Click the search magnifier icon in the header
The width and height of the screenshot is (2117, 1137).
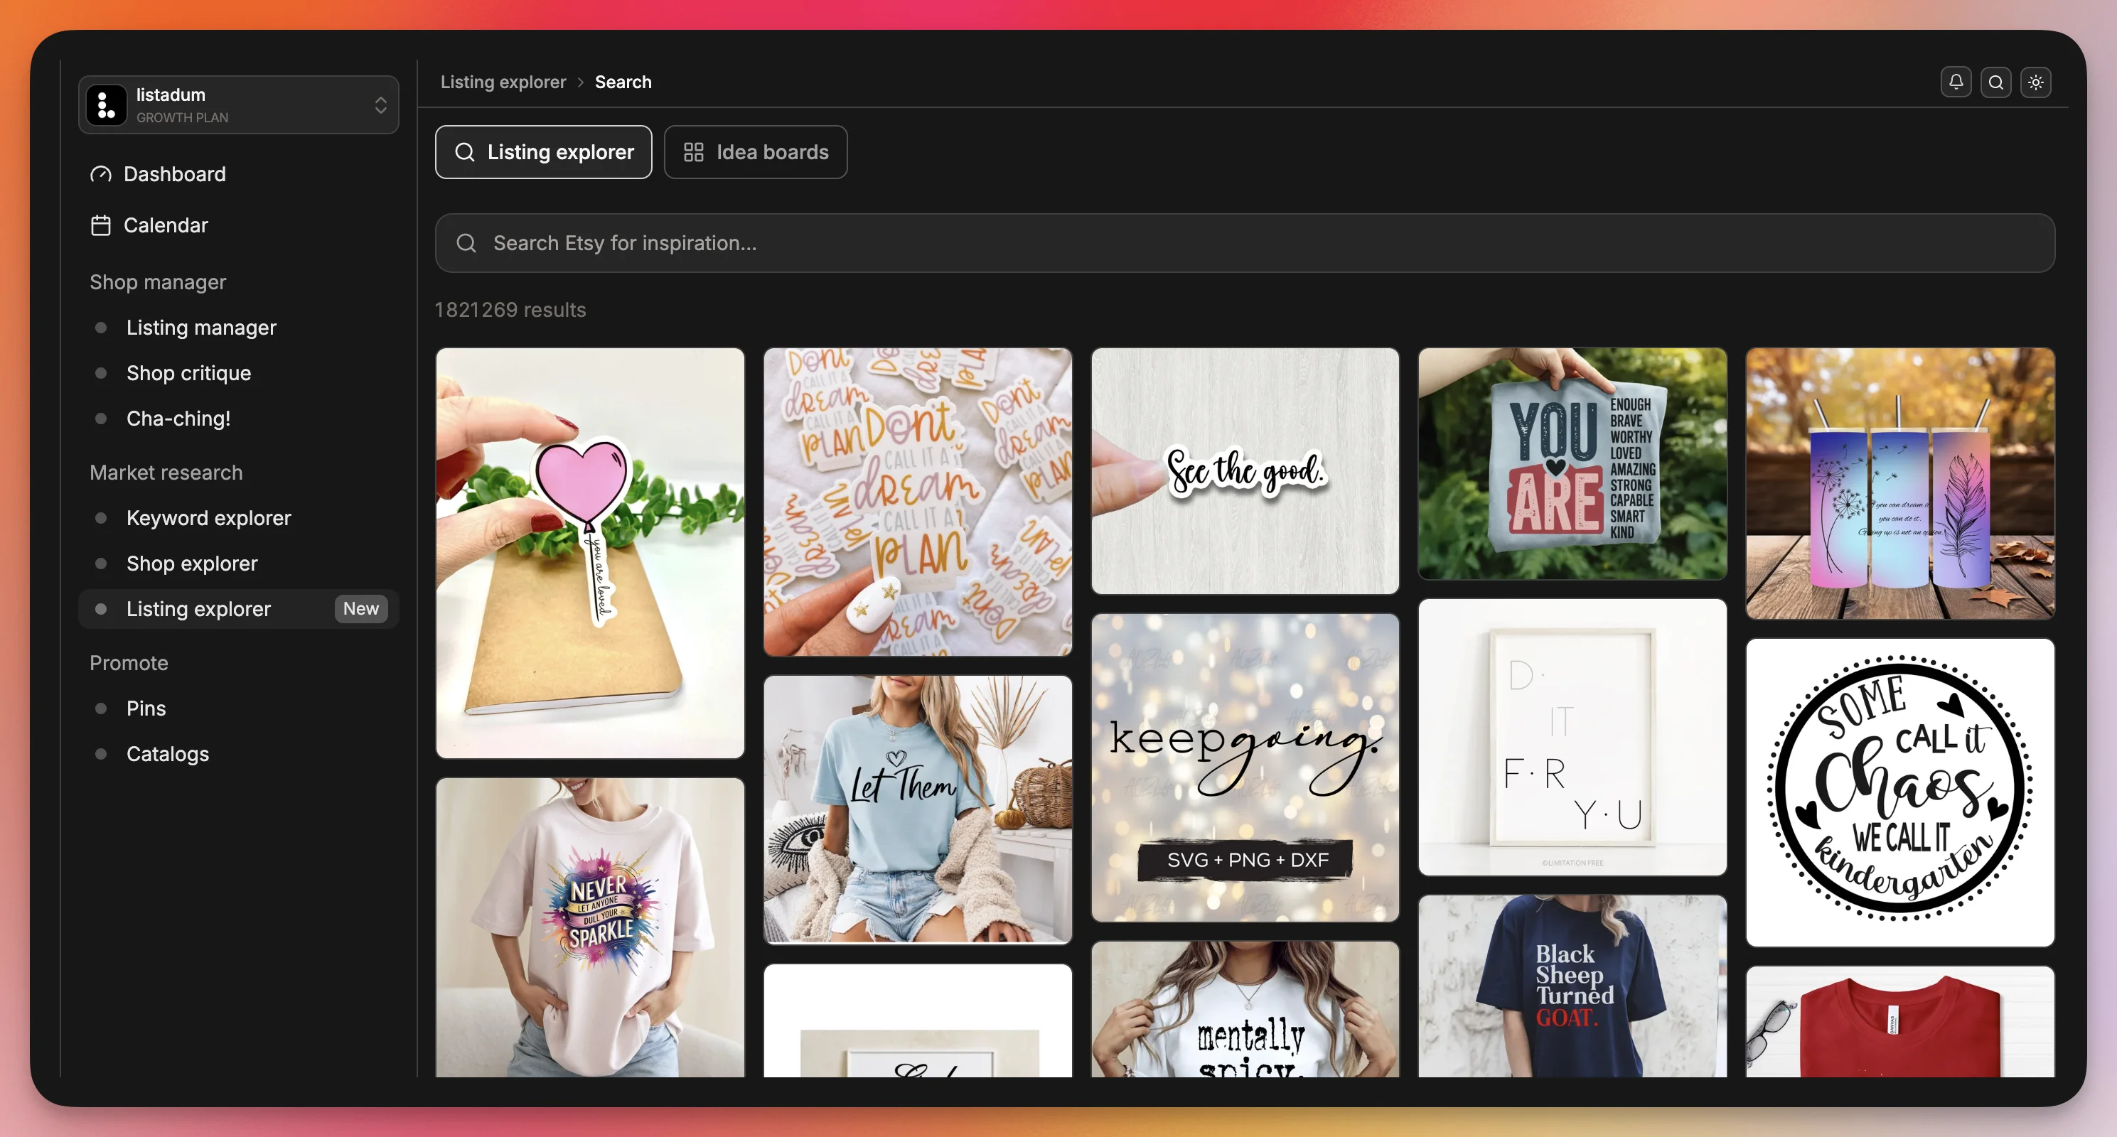point(1995,82)
